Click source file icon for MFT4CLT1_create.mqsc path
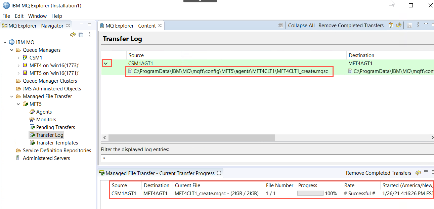 click(130, 71)
